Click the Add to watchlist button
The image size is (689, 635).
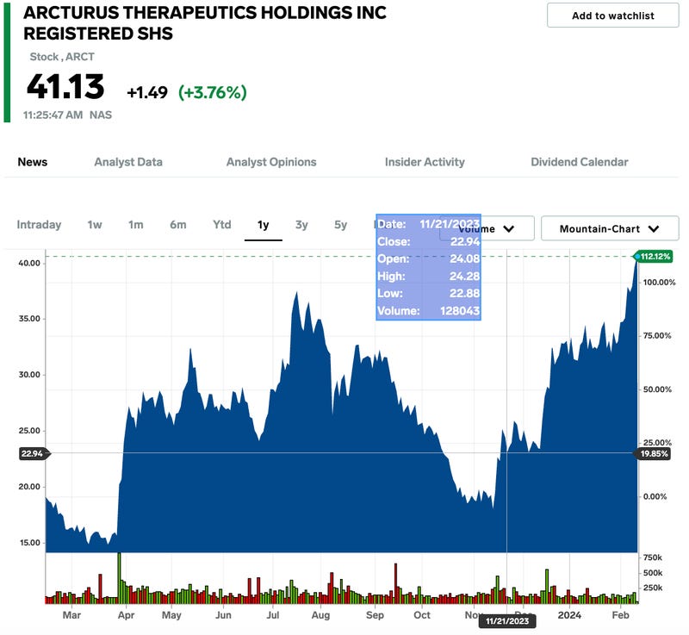612,16
